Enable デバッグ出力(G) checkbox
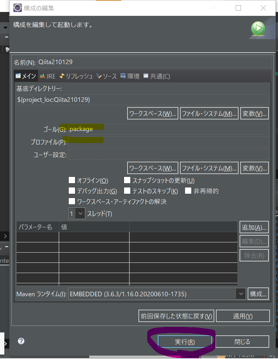 click(x=72, y=191)
